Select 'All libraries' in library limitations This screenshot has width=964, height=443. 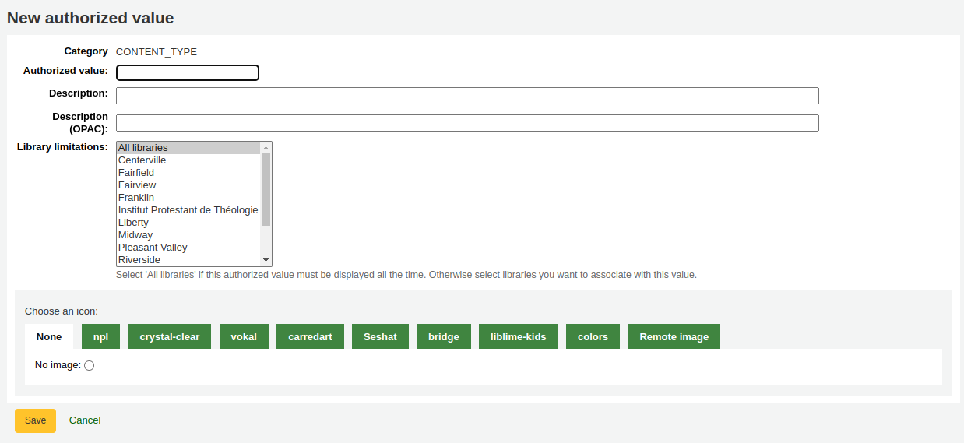pyautogui.click(x=188, y=148)
